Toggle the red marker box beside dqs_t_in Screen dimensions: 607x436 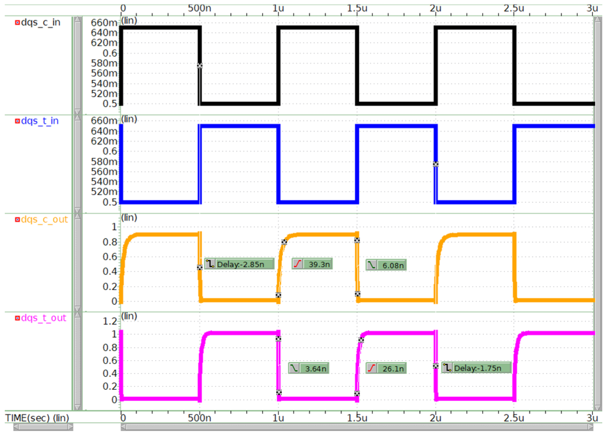(x=17, y=121)
